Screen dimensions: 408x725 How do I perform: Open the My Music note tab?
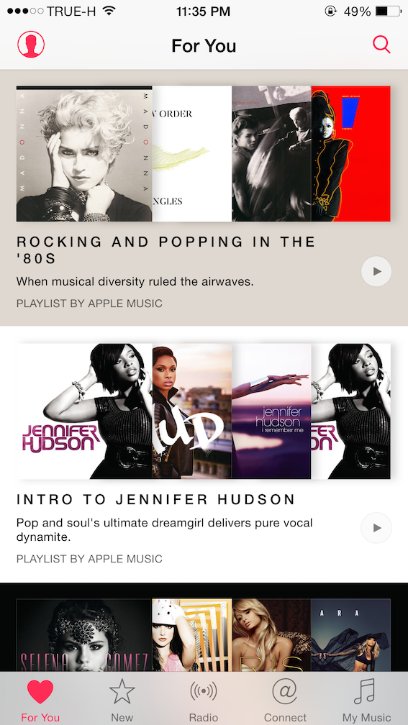(366, 700)
